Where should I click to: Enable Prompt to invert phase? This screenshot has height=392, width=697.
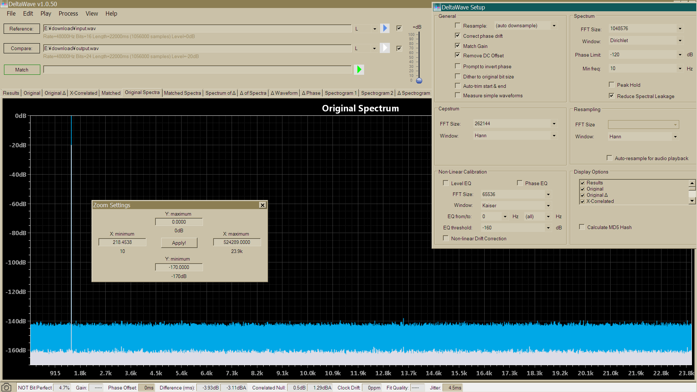pos(457,66)
